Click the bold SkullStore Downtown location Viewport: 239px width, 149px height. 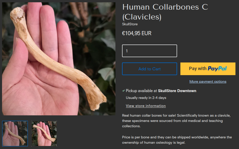[177, 91]
